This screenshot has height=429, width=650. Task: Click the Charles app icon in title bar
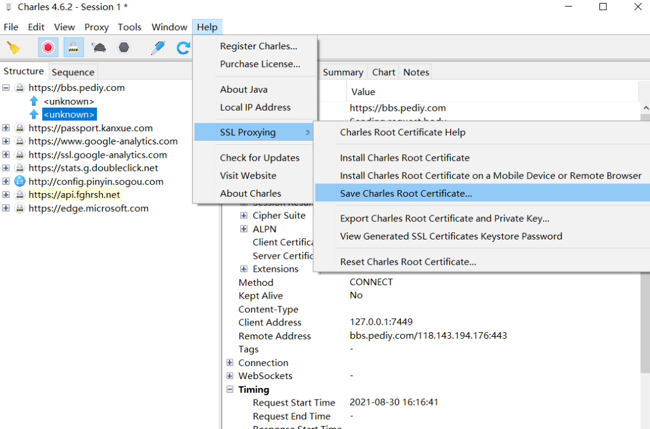[x=8, y=7]
